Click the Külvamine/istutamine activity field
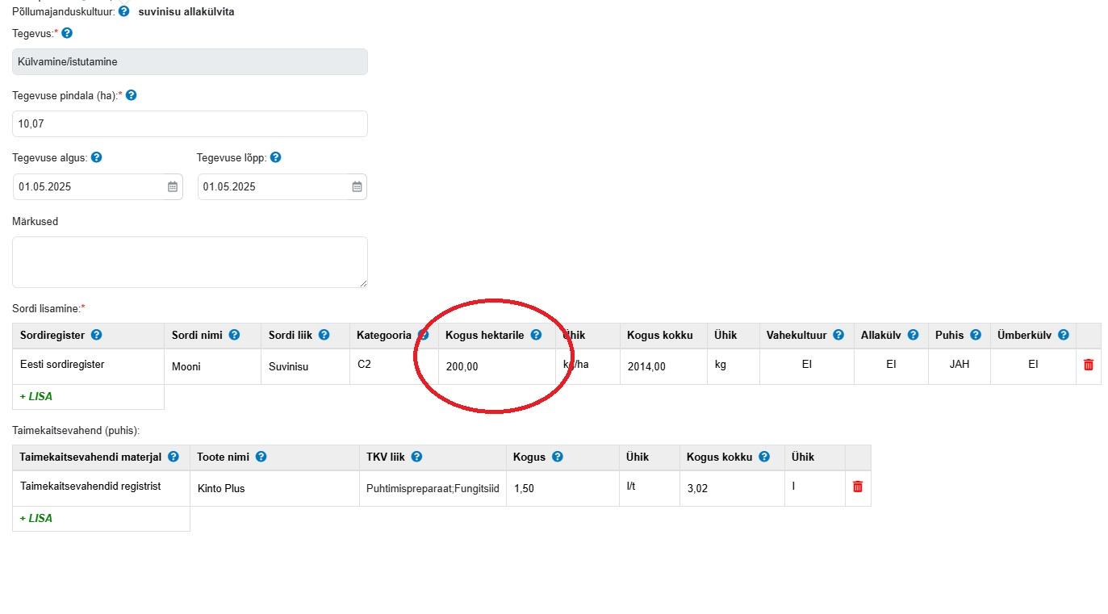Screen dimensions: 1108x614 190,62
